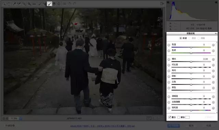219x130 pixels.
Task: Click the plus button for 饱和度
Action: click(x=213, y=108)
